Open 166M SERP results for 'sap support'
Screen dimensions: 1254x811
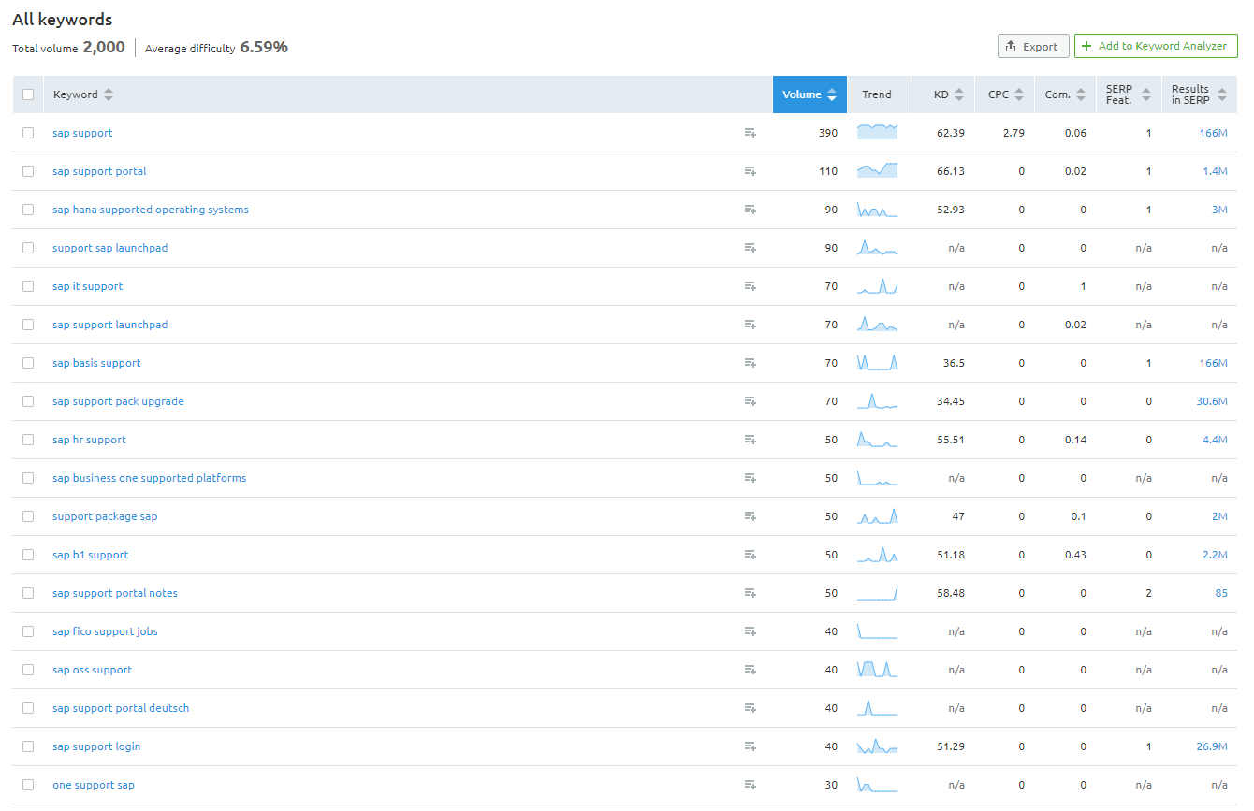click(x=1213, y=133)
